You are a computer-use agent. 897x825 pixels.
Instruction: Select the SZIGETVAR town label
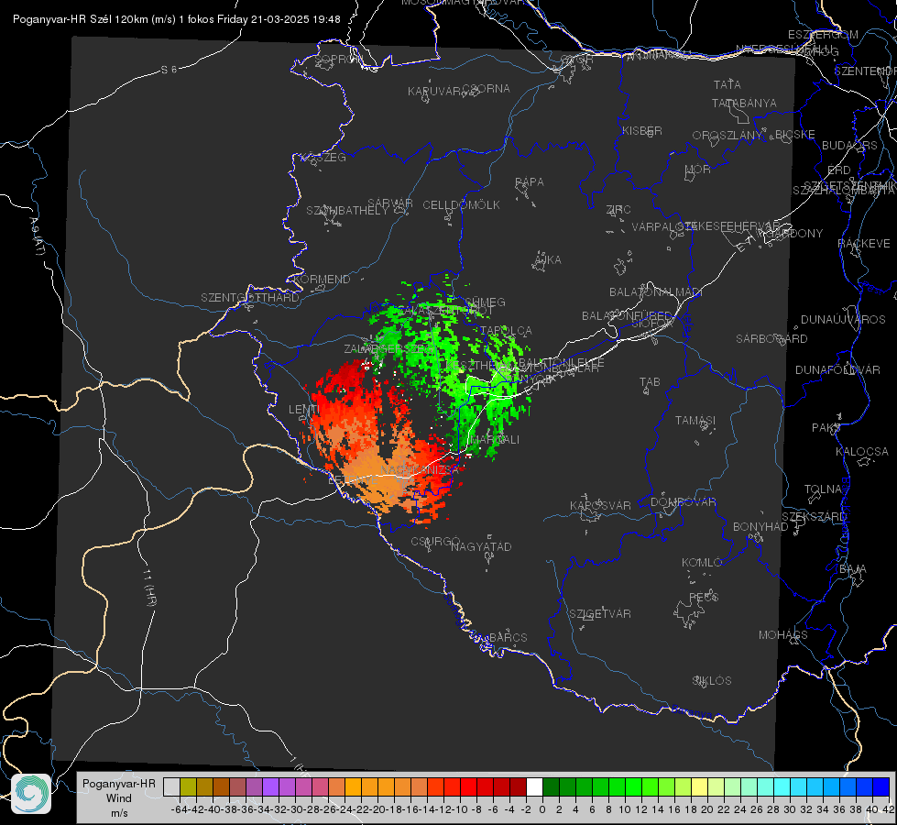tap(599, 614)
